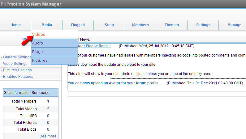Image resolution: width=246 pixels, height=139 pixels.
Task: Open Enabled Features sidebar link
Action: click(18, 77)
